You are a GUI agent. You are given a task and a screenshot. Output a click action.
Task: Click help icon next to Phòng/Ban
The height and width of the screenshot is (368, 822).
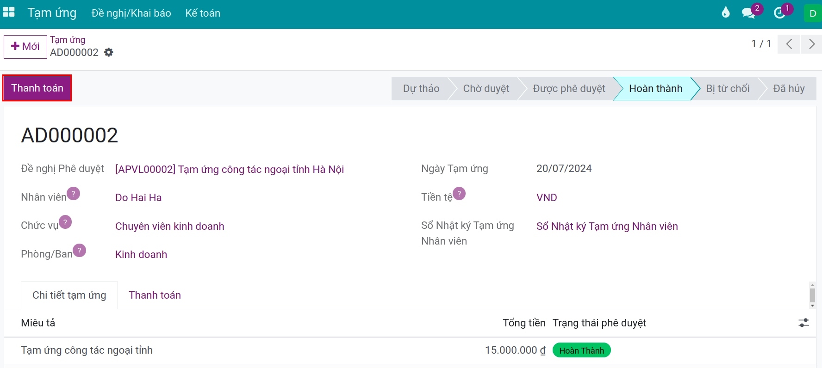pos(80,250)
